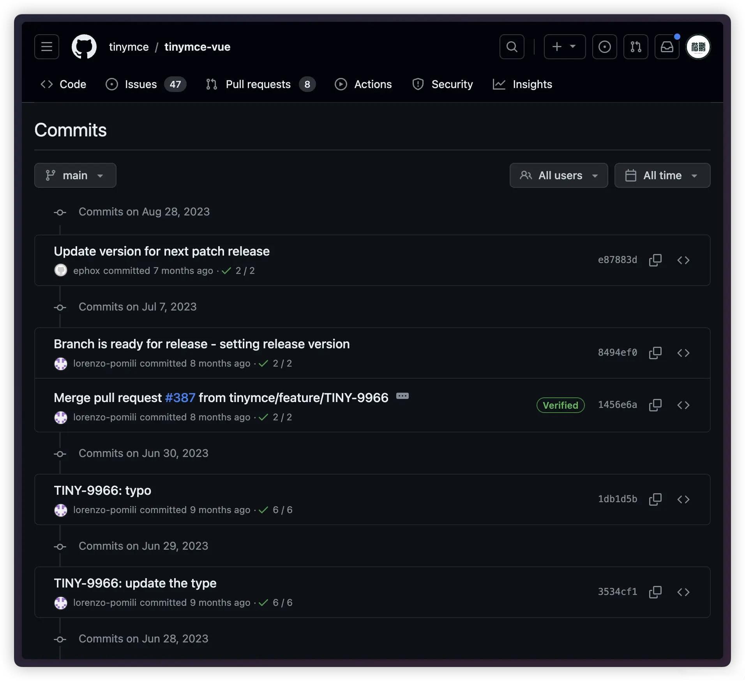745x681 pixels.
Task: Open commit 'TINY-9966: typo'
Action: pyautogui.click(x=102, y=490)
